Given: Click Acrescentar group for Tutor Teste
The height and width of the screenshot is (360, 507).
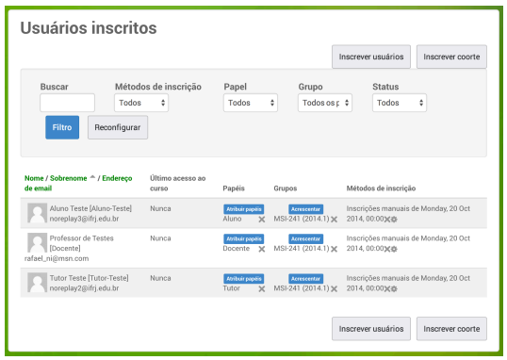Looking at the screenshot, I should [x=306, y=279].
